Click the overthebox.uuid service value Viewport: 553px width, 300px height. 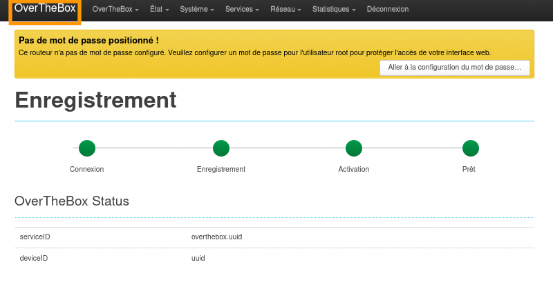click(x=216, y=237)
